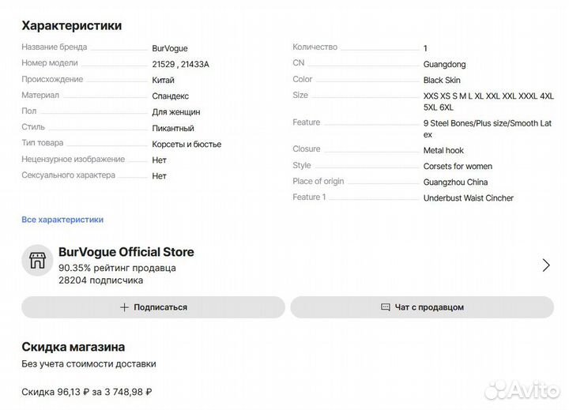
Task: Click the 90.35% seller rating text
Action: 117,268
